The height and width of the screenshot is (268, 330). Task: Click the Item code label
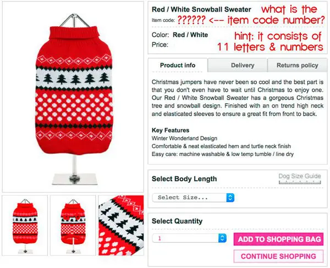tap(163, 20)
